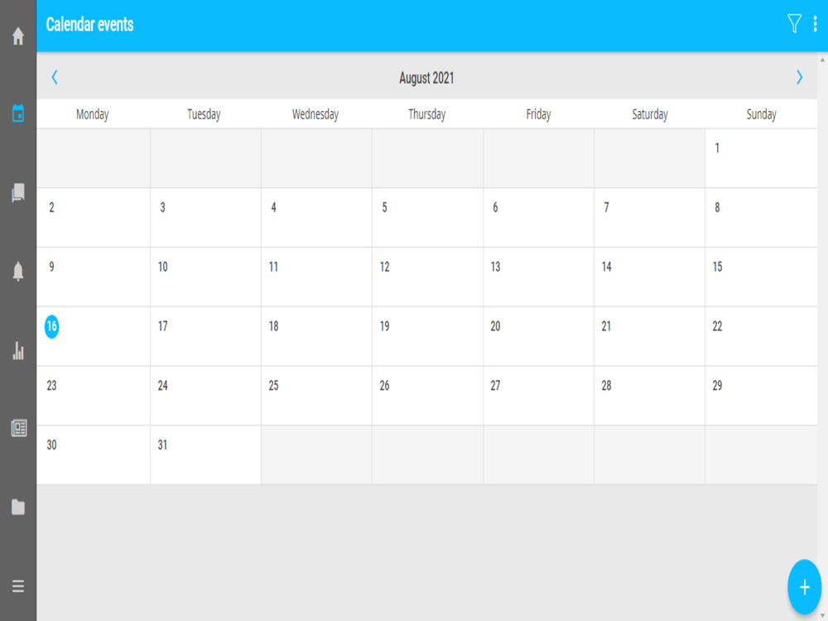
Task: Click the August 2021 month title
Action: pyautogui.click(x=426, y=78)
